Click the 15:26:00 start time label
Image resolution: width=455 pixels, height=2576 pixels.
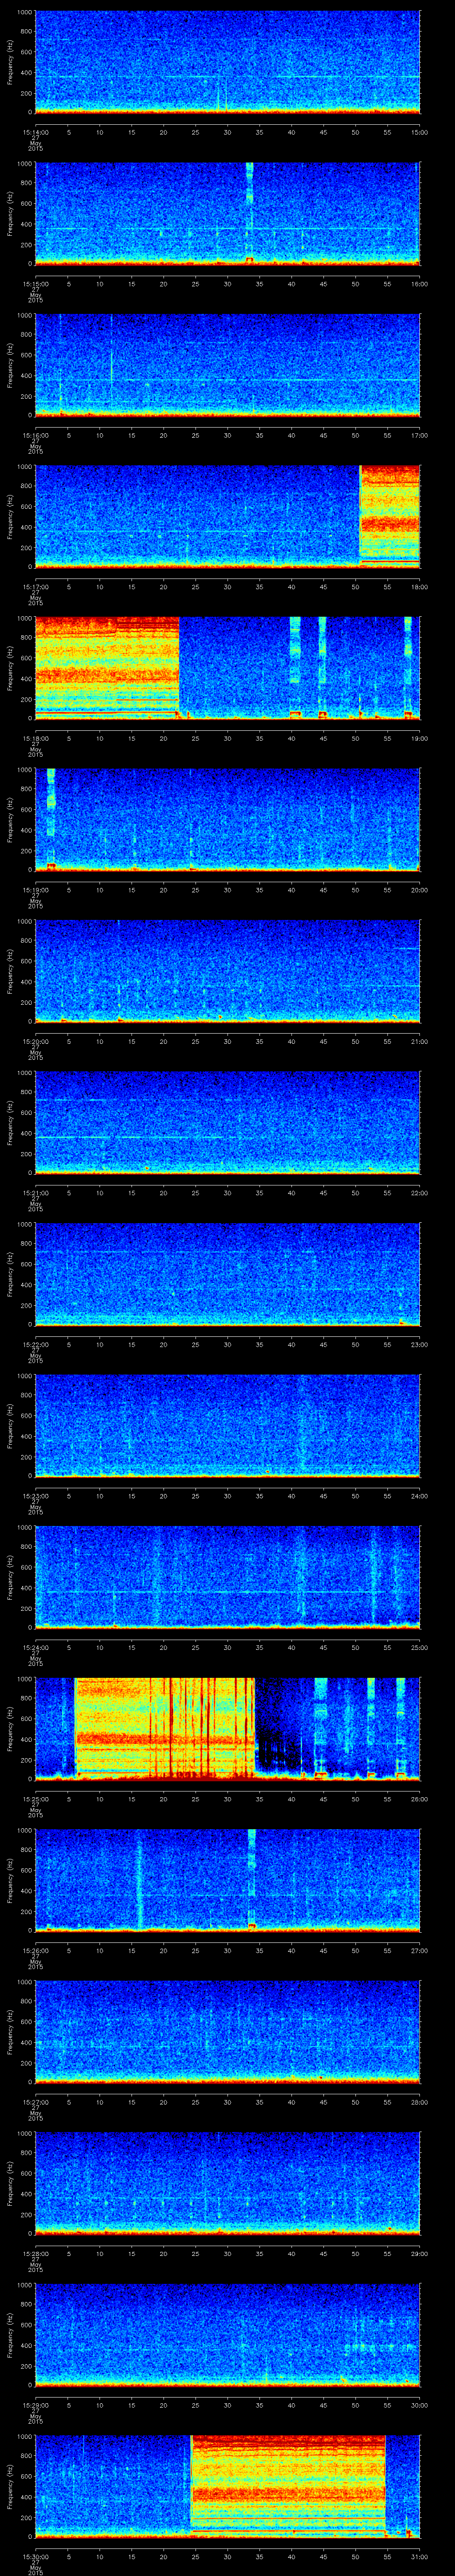coord(35,1950)
